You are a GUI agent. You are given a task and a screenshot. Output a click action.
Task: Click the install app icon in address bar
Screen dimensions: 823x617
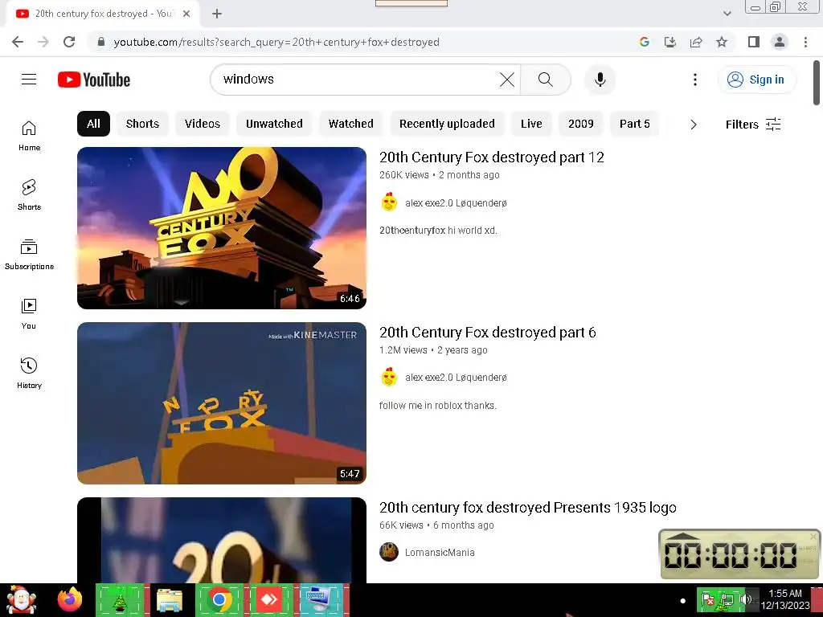(670, 42)
